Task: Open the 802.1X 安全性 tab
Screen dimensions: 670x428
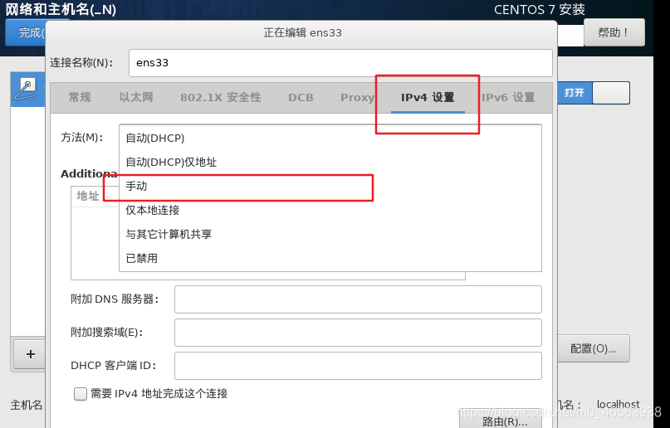Action: (221, 97)
